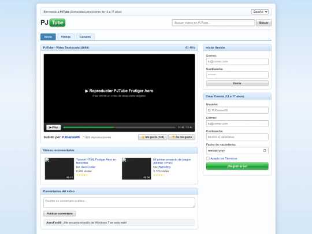Click the Crear Cuenta (12 a 17 años) header
The image size is (312, 234).
click(237, 96)
